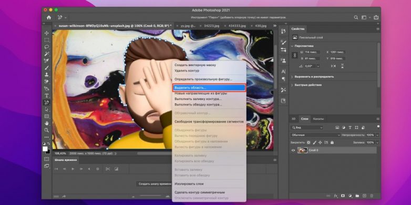Select the Horizontal Type tool
The height and width of the screenshot is (205, 411).
click(x=47, y=95)
